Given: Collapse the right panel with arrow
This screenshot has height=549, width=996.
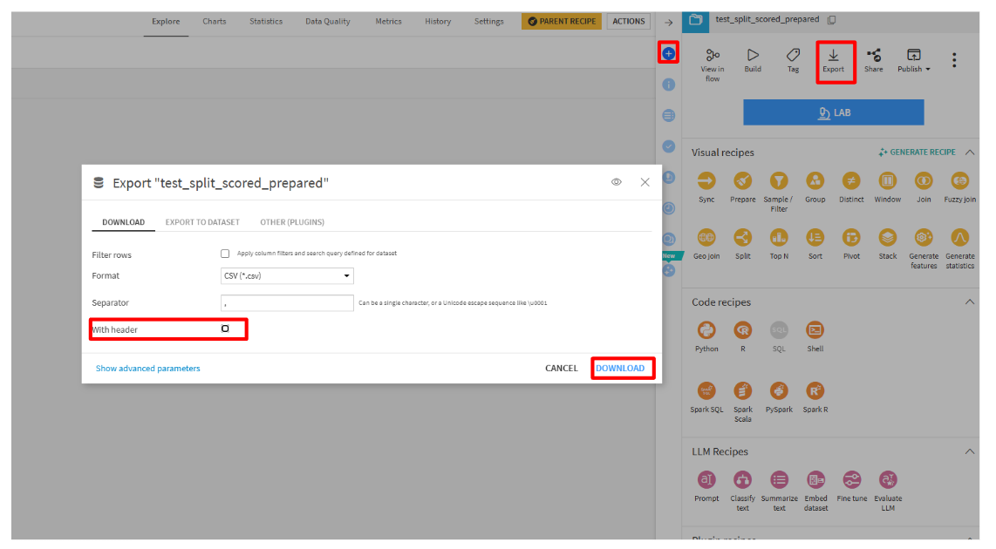Looking at the screenshot, I should tap(668, 22).
